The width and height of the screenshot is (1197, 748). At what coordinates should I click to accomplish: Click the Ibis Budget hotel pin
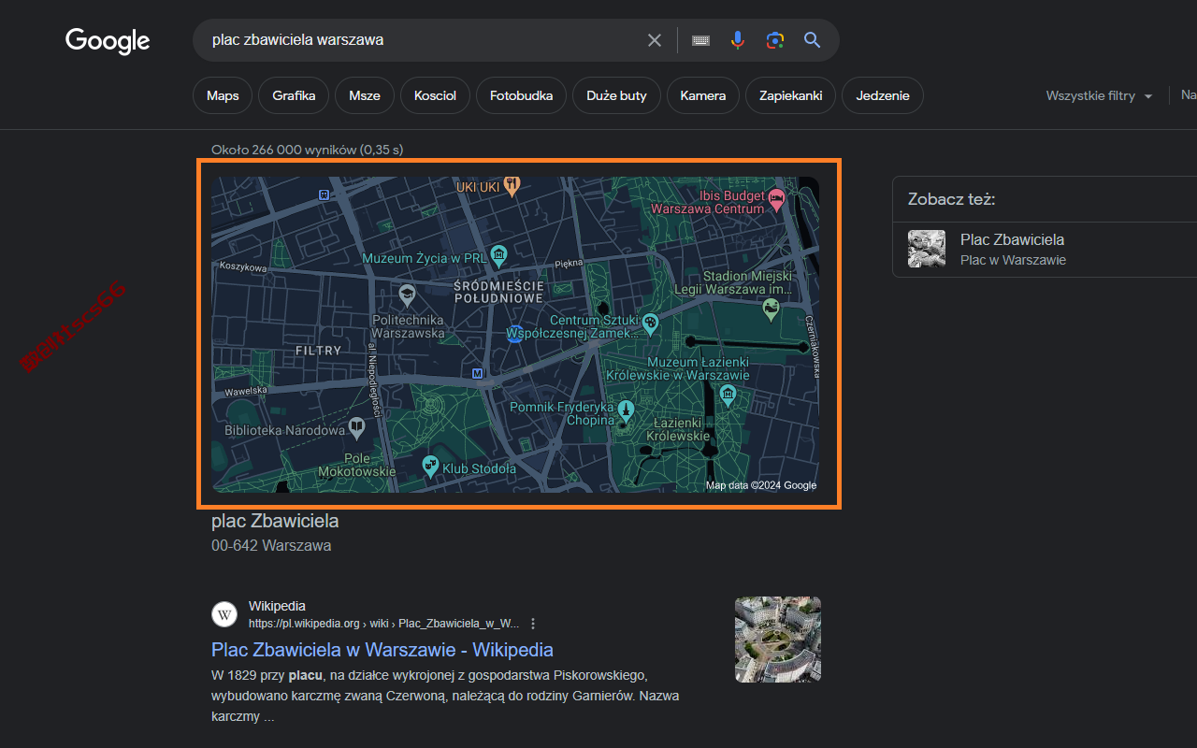776,197
